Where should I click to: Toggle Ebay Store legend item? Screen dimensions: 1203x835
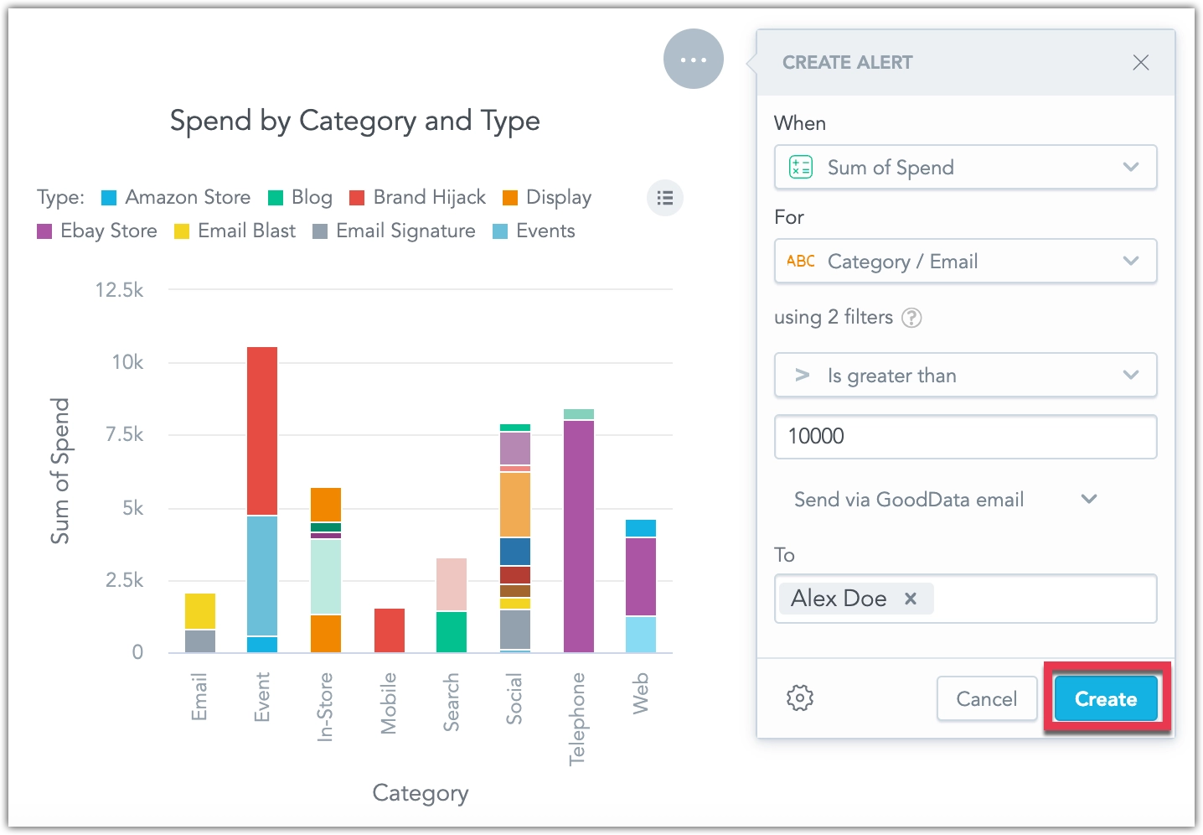pos(97,231)
